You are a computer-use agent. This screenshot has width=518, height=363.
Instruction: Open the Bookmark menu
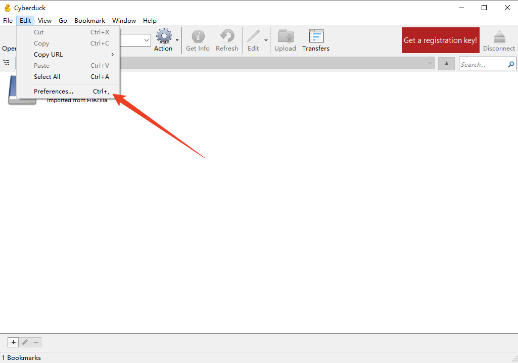89,21
